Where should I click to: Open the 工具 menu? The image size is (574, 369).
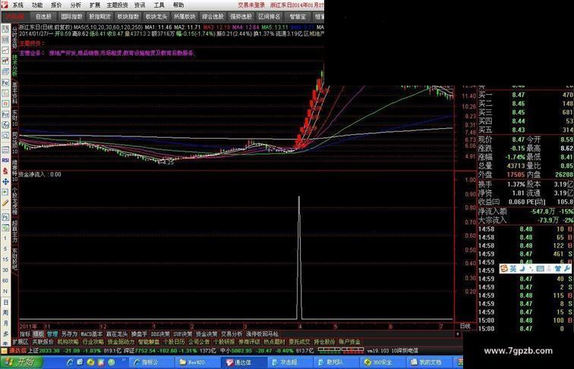(x=159, y=5)
